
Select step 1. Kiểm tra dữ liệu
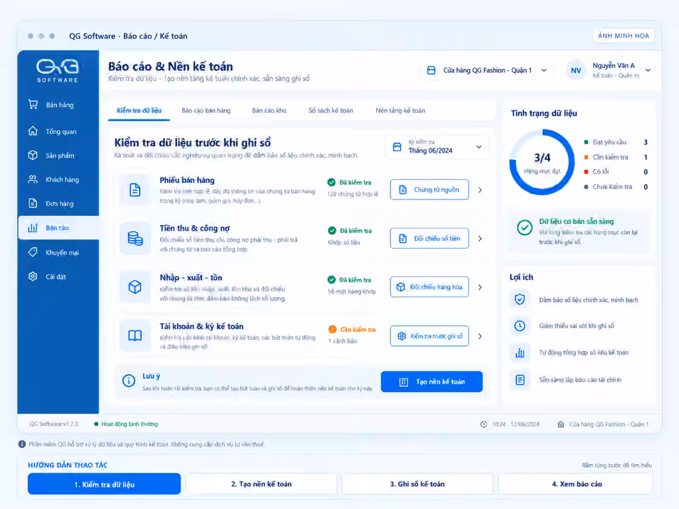tap(104, 484)
